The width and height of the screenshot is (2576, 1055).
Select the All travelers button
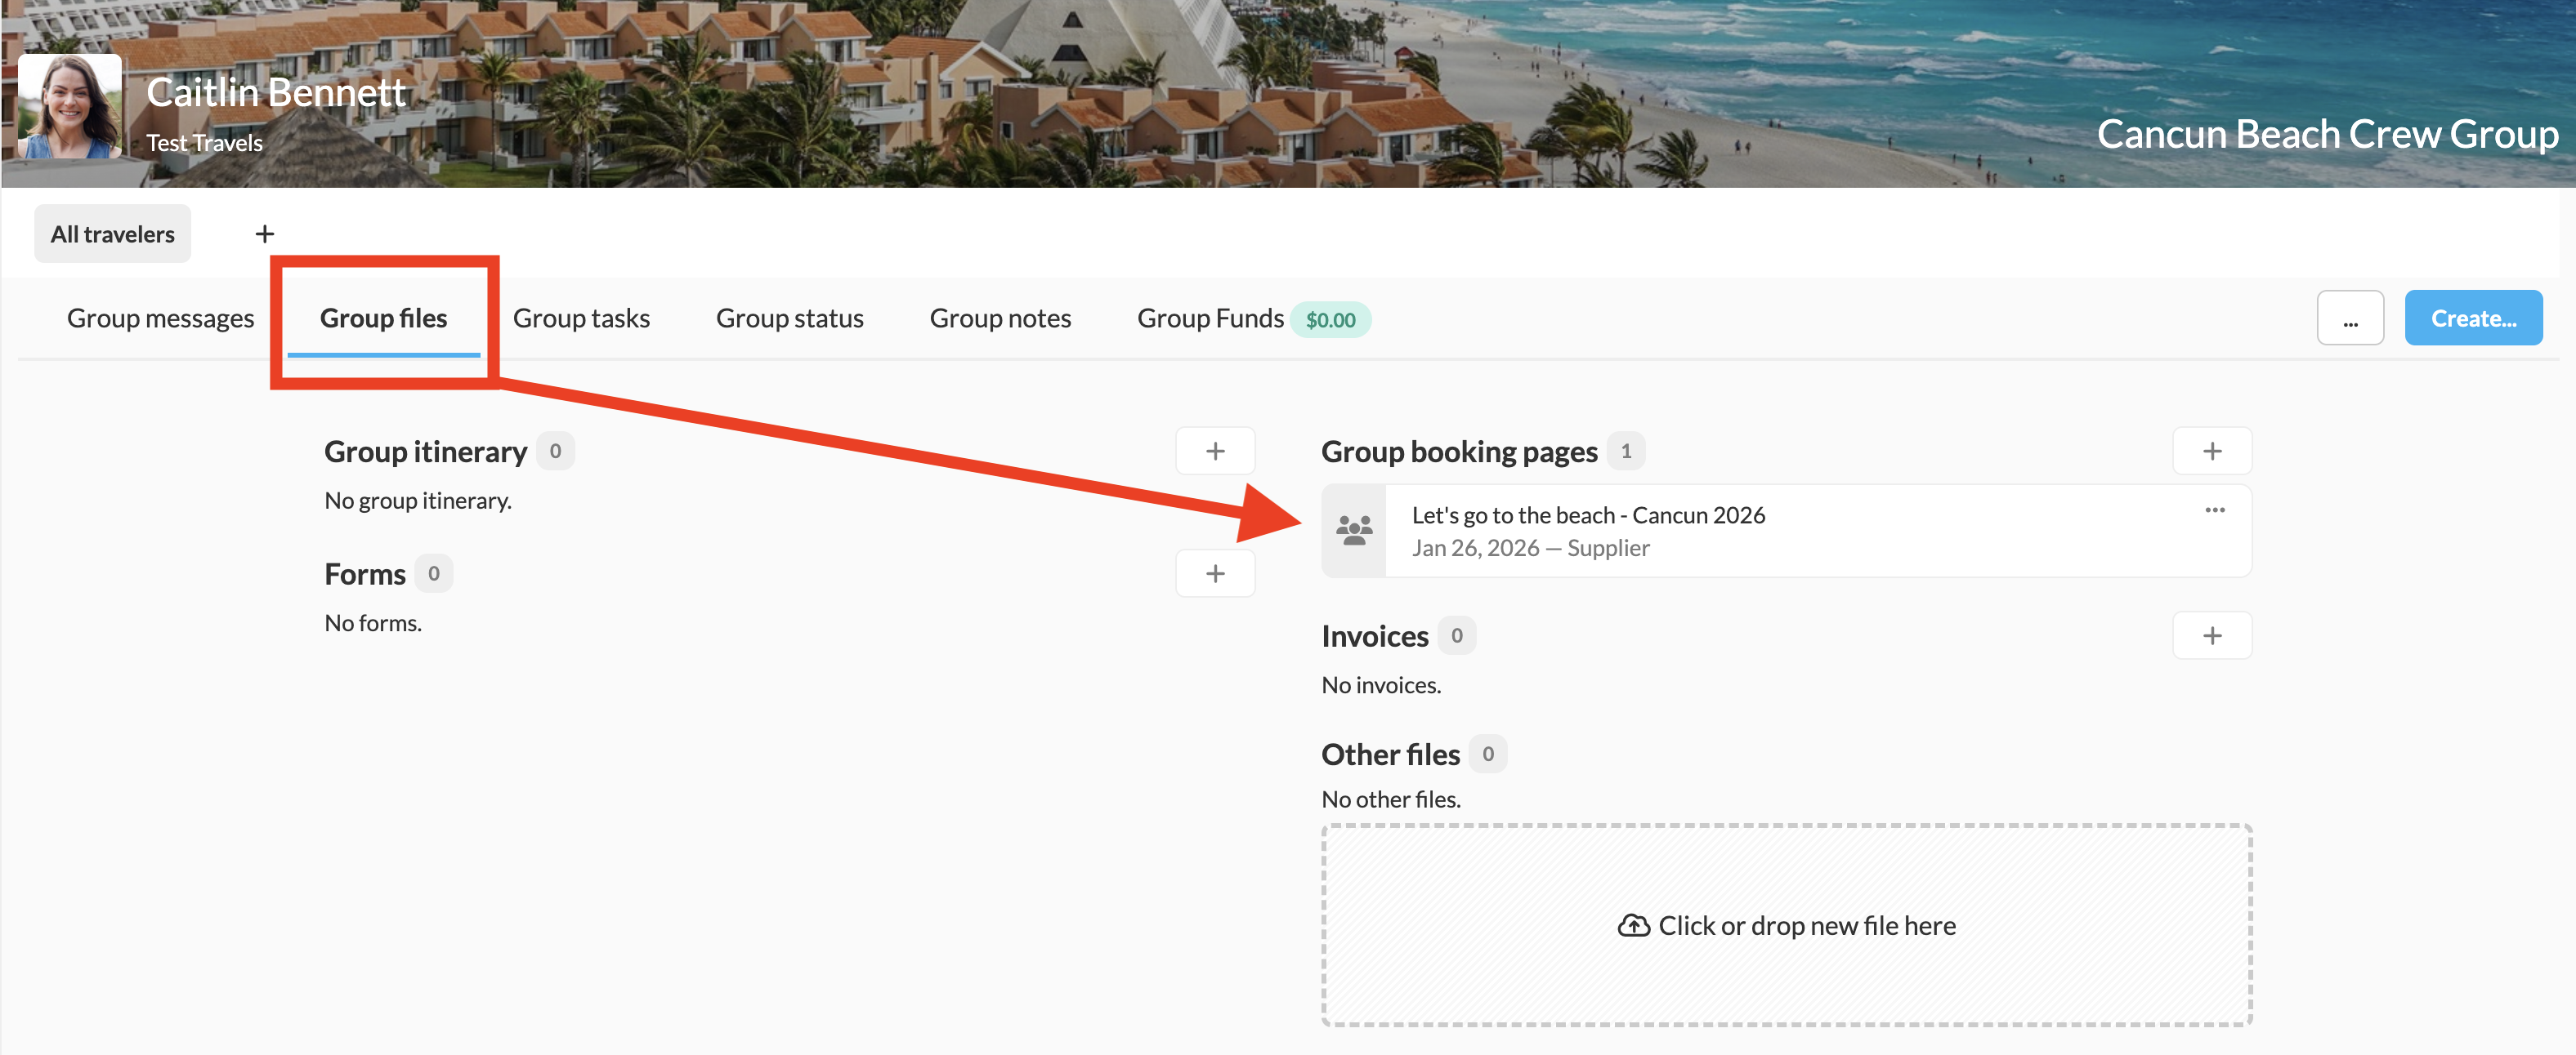coord(112,234)
